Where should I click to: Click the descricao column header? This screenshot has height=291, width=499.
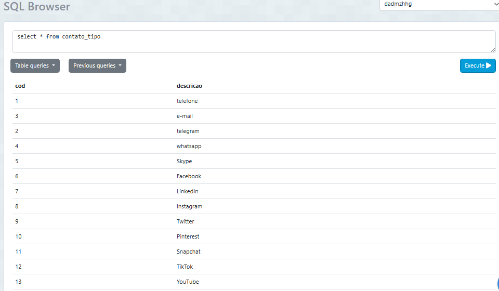(189, 86)
